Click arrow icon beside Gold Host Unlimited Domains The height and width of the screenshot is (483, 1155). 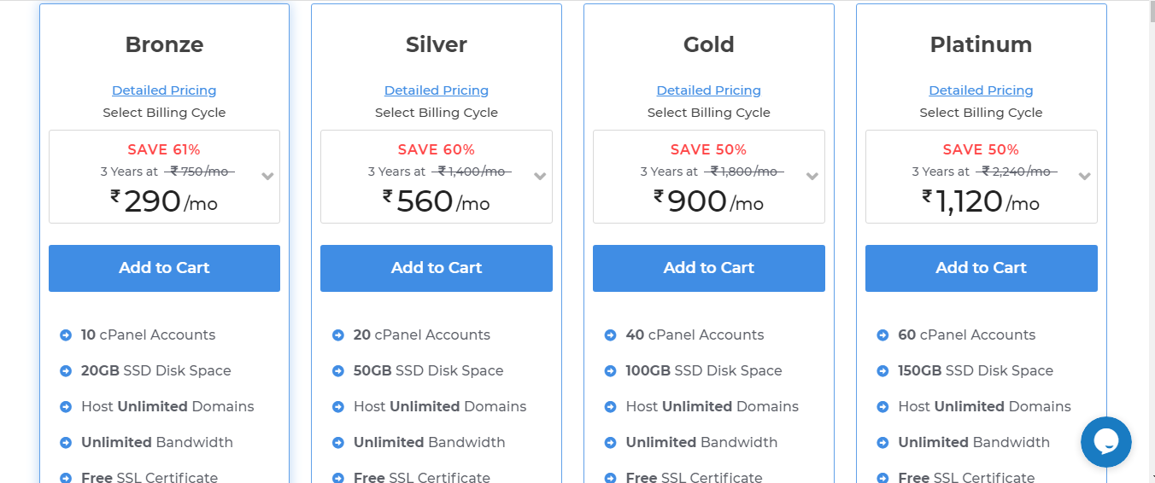(x=610, y=407)
